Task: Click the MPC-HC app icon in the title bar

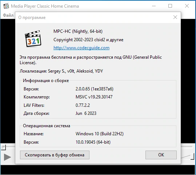Action: pyautogui.click(x=6, y=6)
